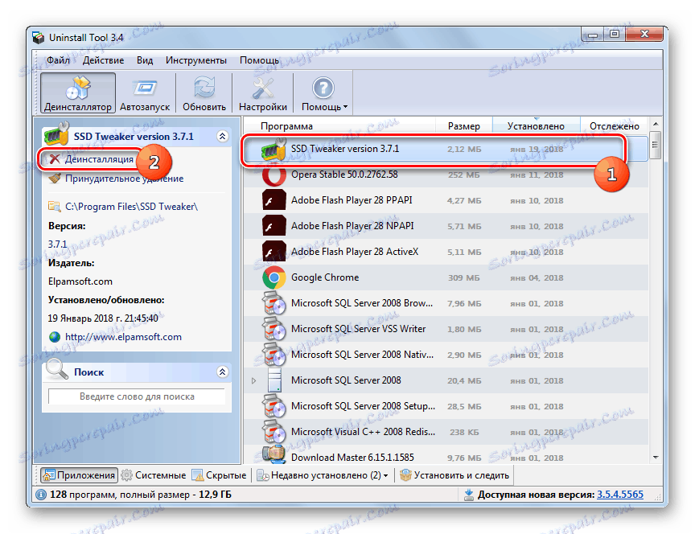Switch to the Скрытые tab
Image resolution: width=695 pixels, height=534 pixels.
point(219,475)
